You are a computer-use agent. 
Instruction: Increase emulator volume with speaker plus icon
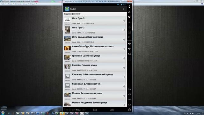click(x=129, y=44)
